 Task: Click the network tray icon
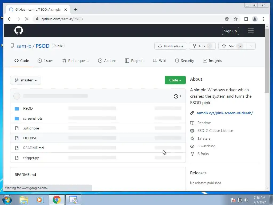[240, 200]
